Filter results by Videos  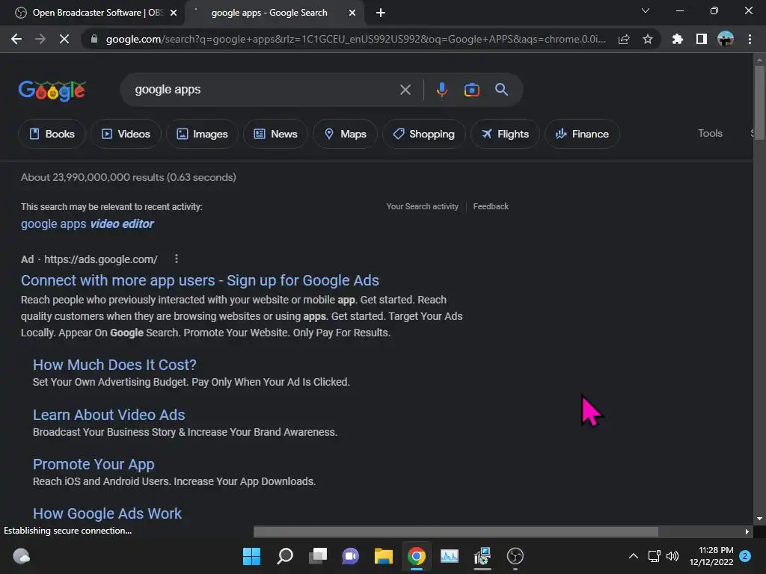pyautogui.click(x=126, y=134)
